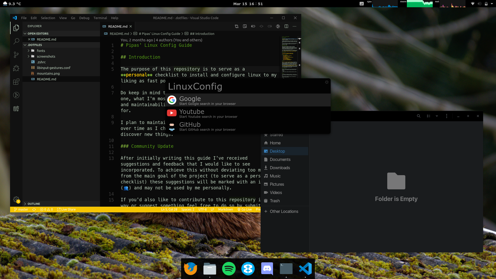
Task: Open the Selection menu
Action: point(48,18)
